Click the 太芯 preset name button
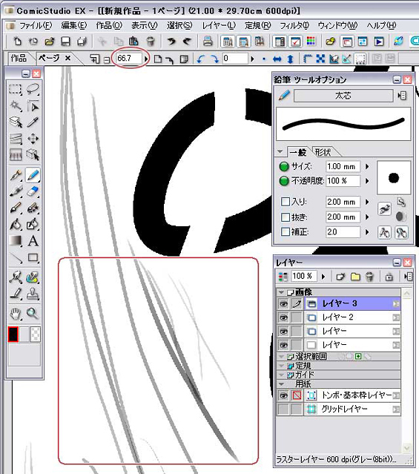This screenshot has height=474, width=419. pyautogui.click(x=343, y=96)
